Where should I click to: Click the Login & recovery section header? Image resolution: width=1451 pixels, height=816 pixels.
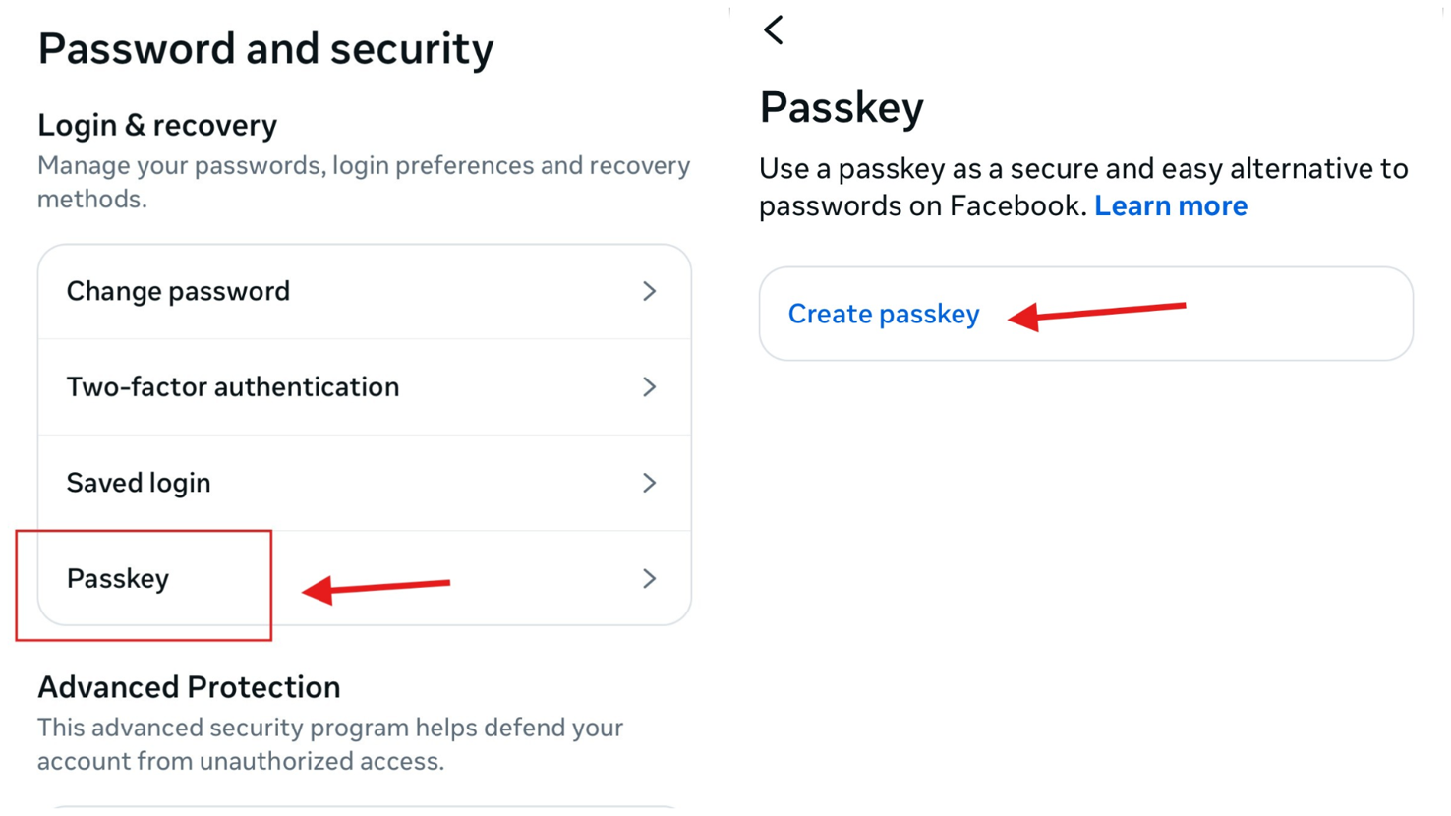tap(157, 125)
